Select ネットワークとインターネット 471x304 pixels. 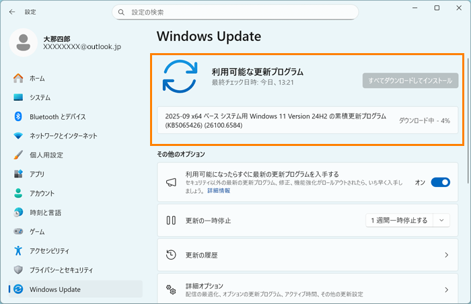pyautogui.click(x=63, y=136)
